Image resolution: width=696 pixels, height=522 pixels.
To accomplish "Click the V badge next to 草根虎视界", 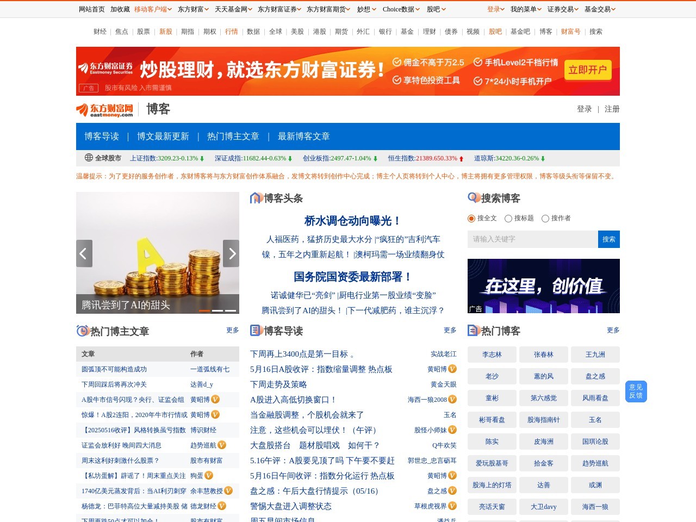I will pos(452,506).
